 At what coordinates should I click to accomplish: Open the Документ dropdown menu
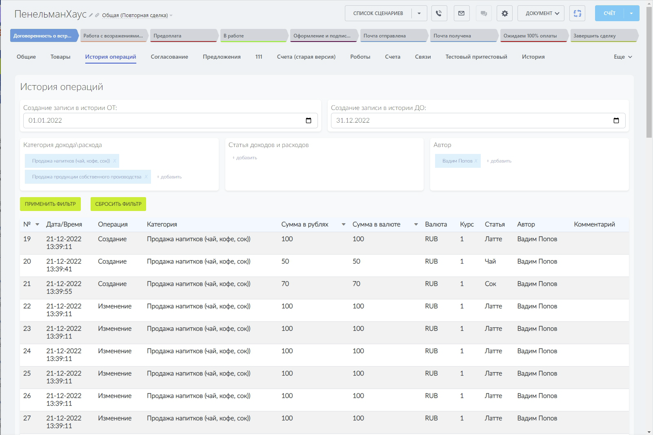[x=541, y=13]
